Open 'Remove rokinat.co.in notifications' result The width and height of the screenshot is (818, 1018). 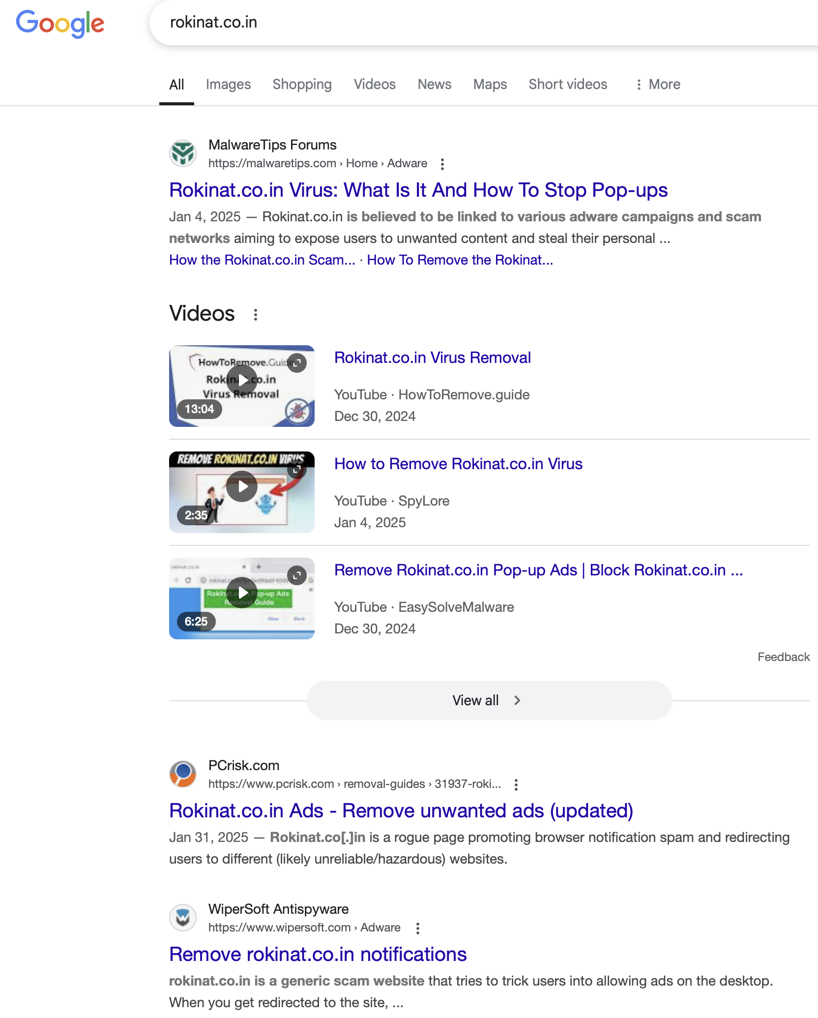point(318,954)
